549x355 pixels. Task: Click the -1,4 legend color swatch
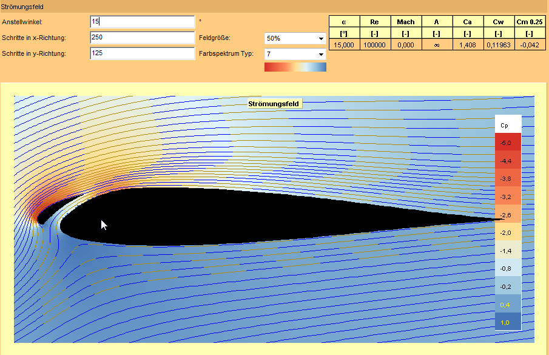pos(508,251)
